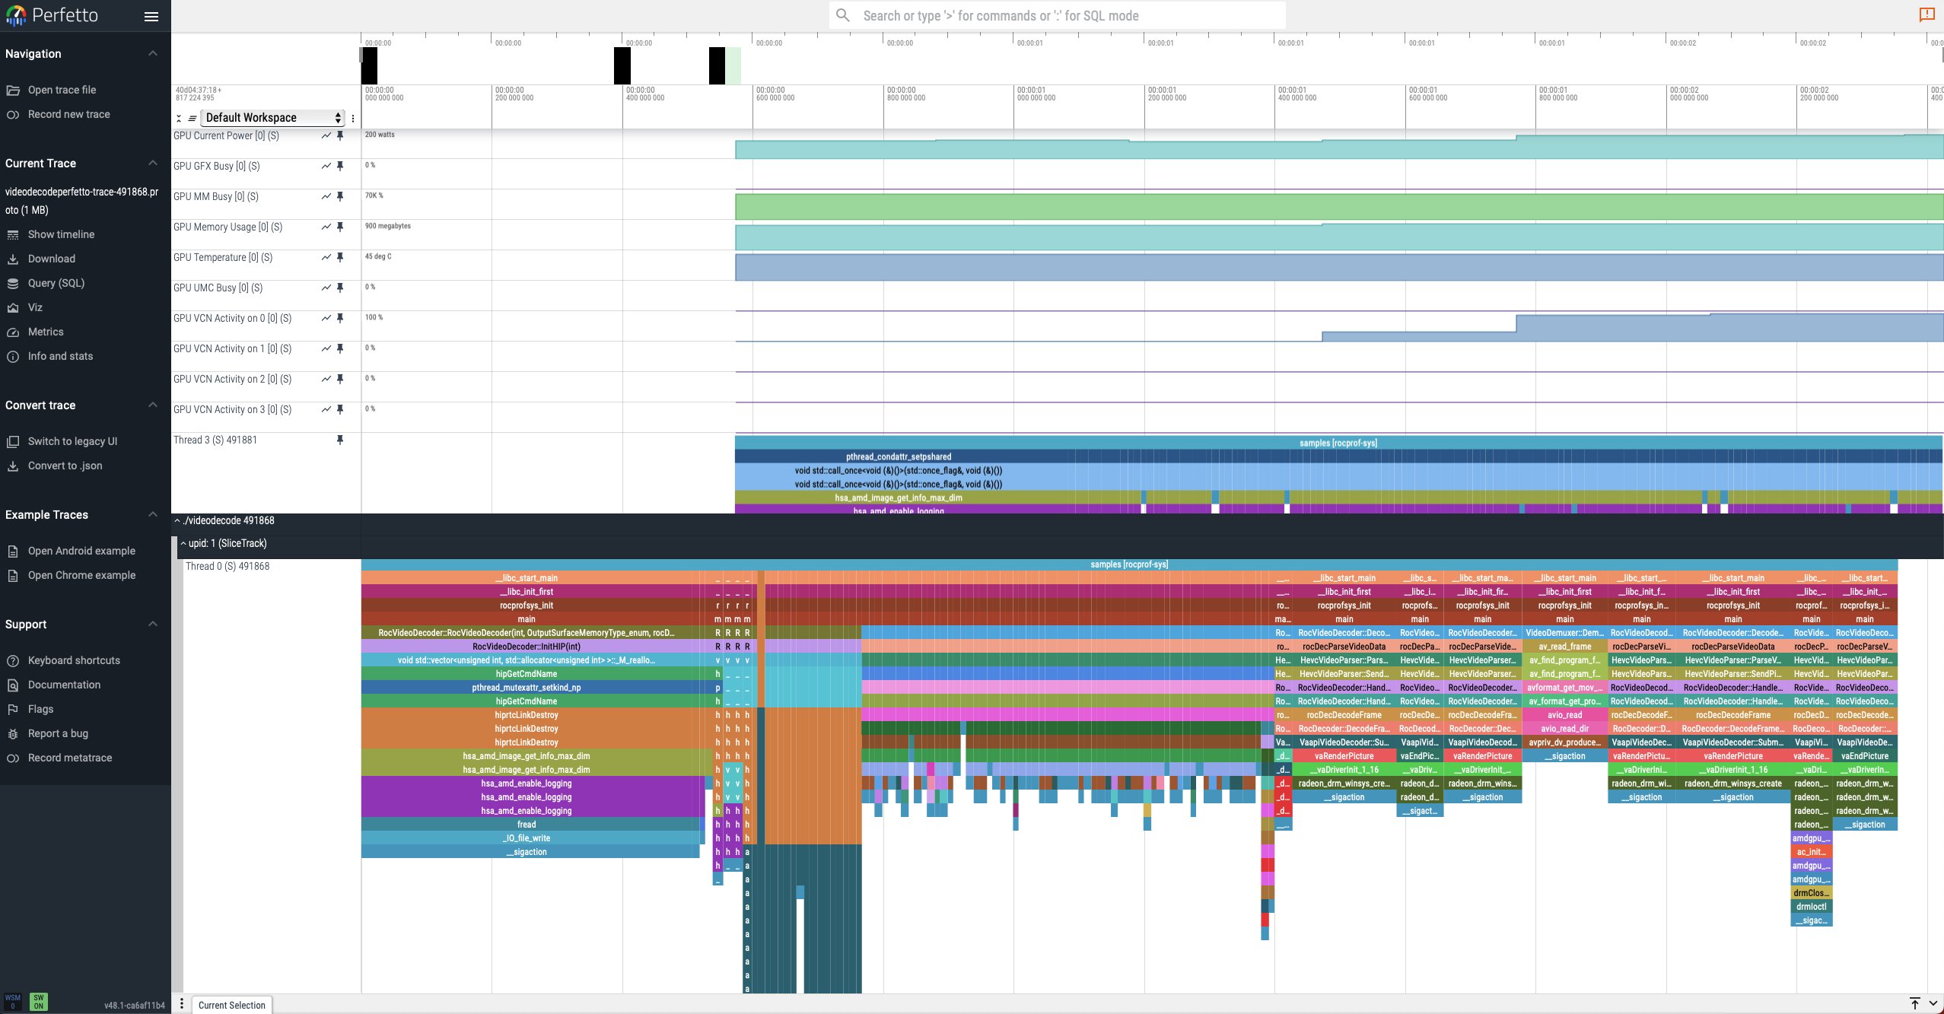Open the three-dot workspace options menu
Screen dimensions: 1944x1014
[x=353, y=118]
